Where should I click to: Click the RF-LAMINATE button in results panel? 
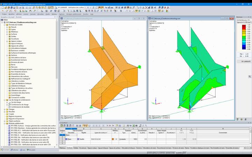[x=244, y=61]
